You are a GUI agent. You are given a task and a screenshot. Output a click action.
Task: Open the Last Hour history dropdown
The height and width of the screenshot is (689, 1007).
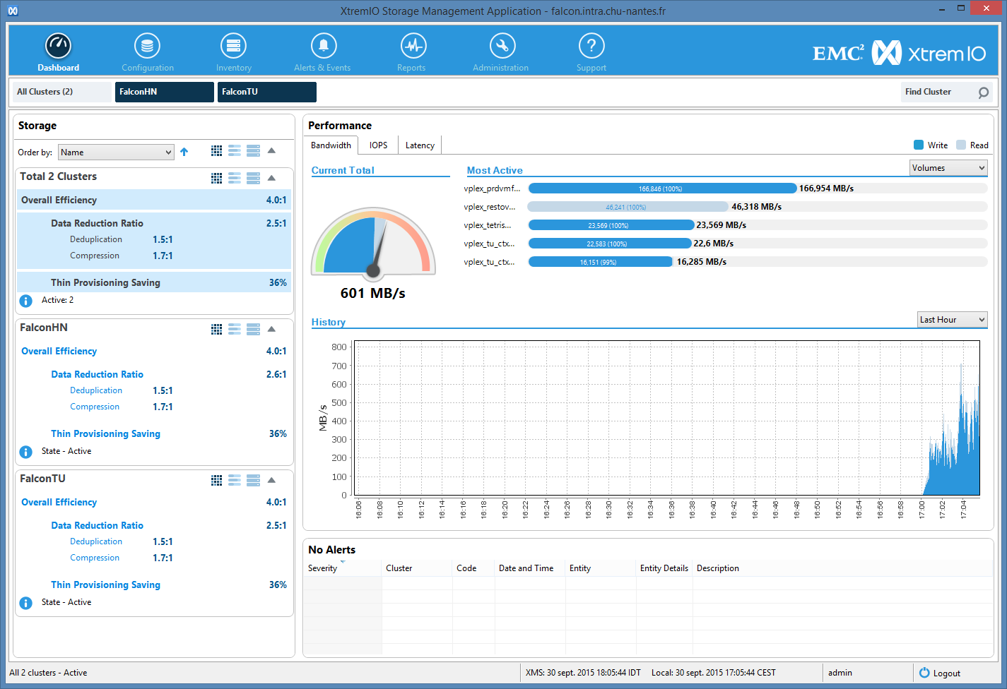(x=951, y=320)
